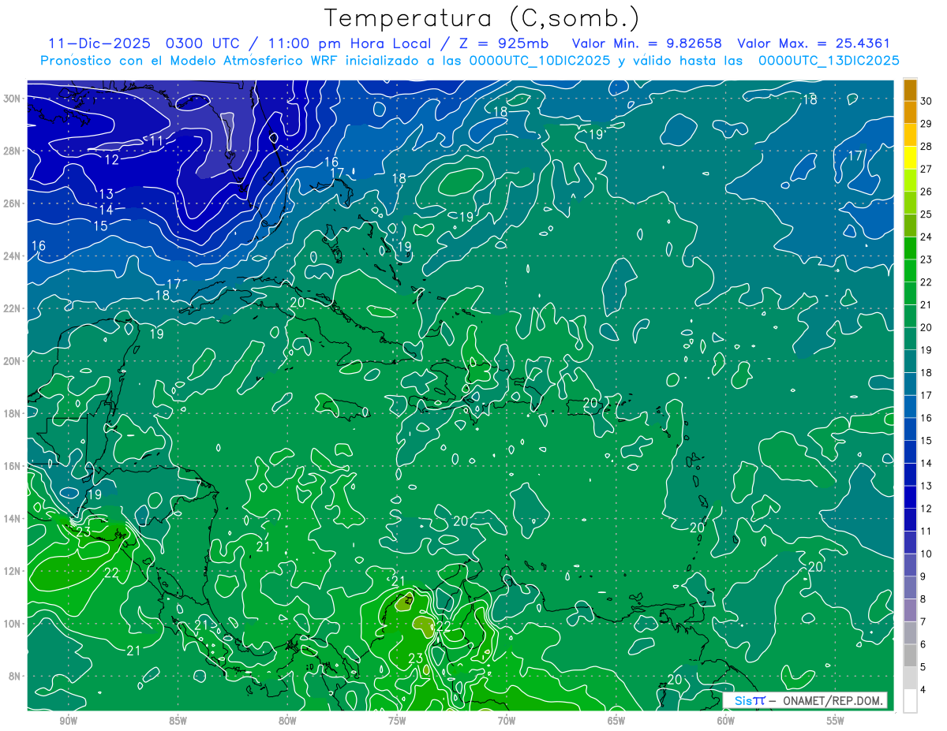Click the '22N' latitude axis label
This screenshot has width=947, height=731.
tap(13, 308)
